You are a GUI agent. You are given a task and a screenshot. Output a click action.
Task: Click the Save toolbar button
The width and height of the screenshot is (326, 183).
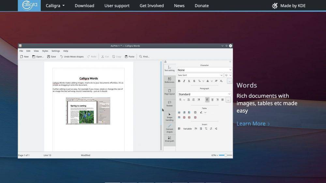tap(52, 56)
